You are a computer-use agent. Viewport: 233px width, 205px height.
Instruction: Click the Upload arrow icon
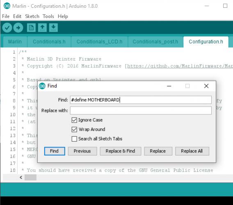tap(18, 27)
